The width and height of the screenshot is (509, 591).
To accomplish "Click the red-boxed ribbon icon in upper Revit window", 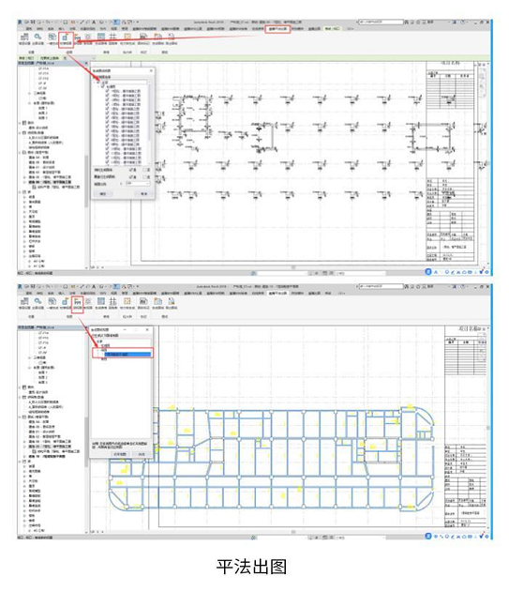I will [66, 38].
